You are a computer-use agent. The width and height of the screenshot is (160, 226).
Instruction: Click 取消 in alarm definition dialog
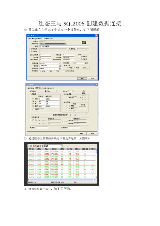click(x=92, y=134)
